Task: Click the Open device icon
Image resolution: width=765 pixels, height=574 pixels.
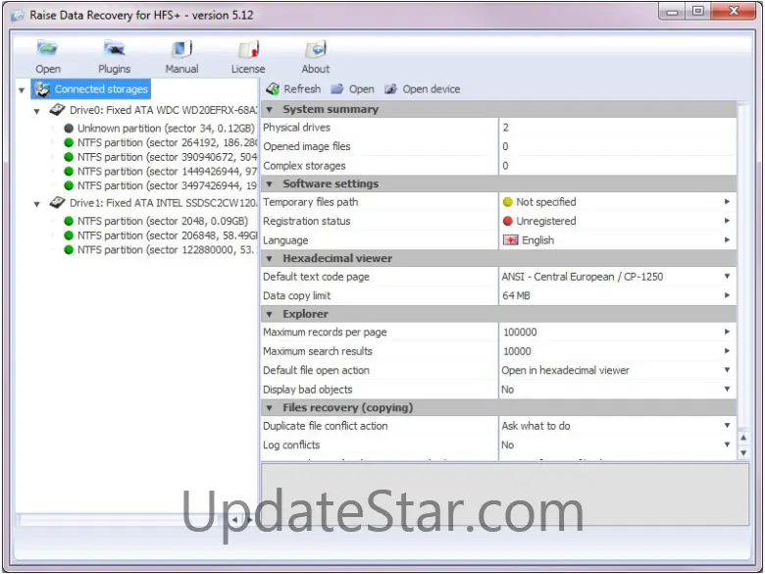Action: pos(390,89)
